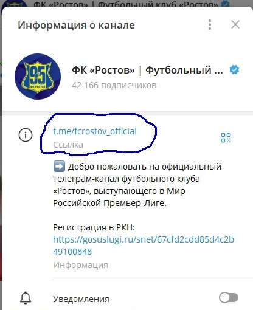
Task: Click the Информация caption below description
Action: (x=80, y=265)
